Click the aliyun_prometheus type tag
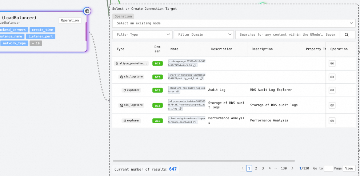 (x=131, y=63)
